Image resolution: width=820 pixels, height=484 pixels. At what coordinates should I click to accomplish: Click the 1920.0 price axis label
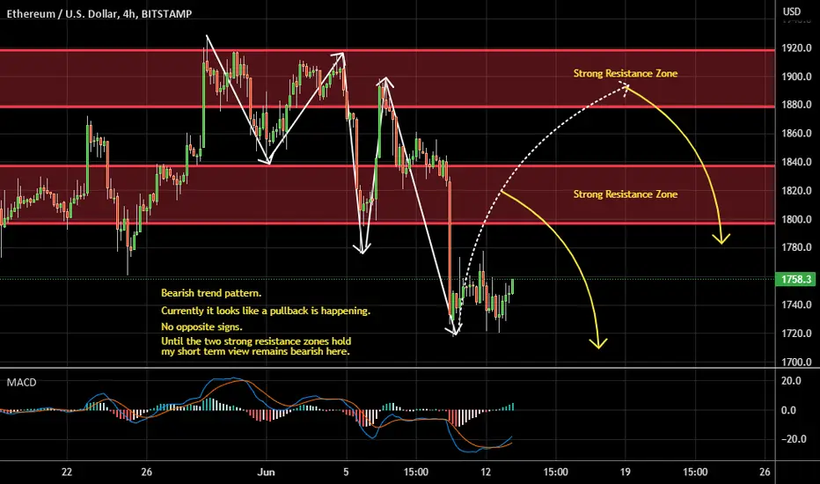[796, 48]
